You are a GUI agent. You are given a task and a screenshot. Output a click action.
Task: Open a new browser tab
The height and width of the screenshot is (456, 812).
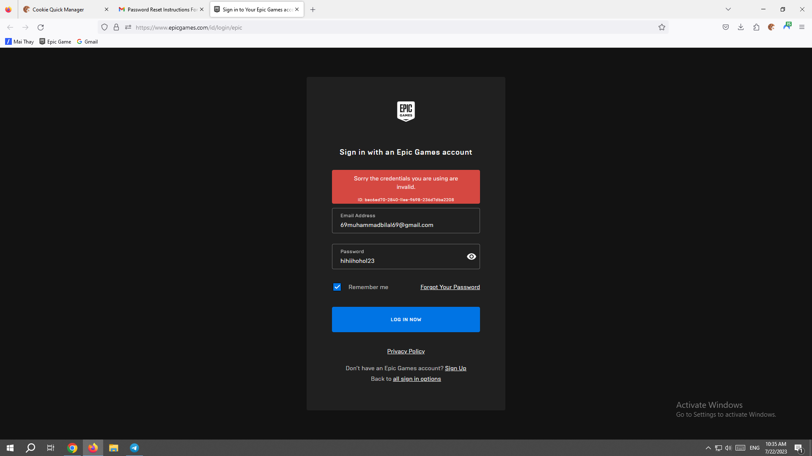[313, 9]
